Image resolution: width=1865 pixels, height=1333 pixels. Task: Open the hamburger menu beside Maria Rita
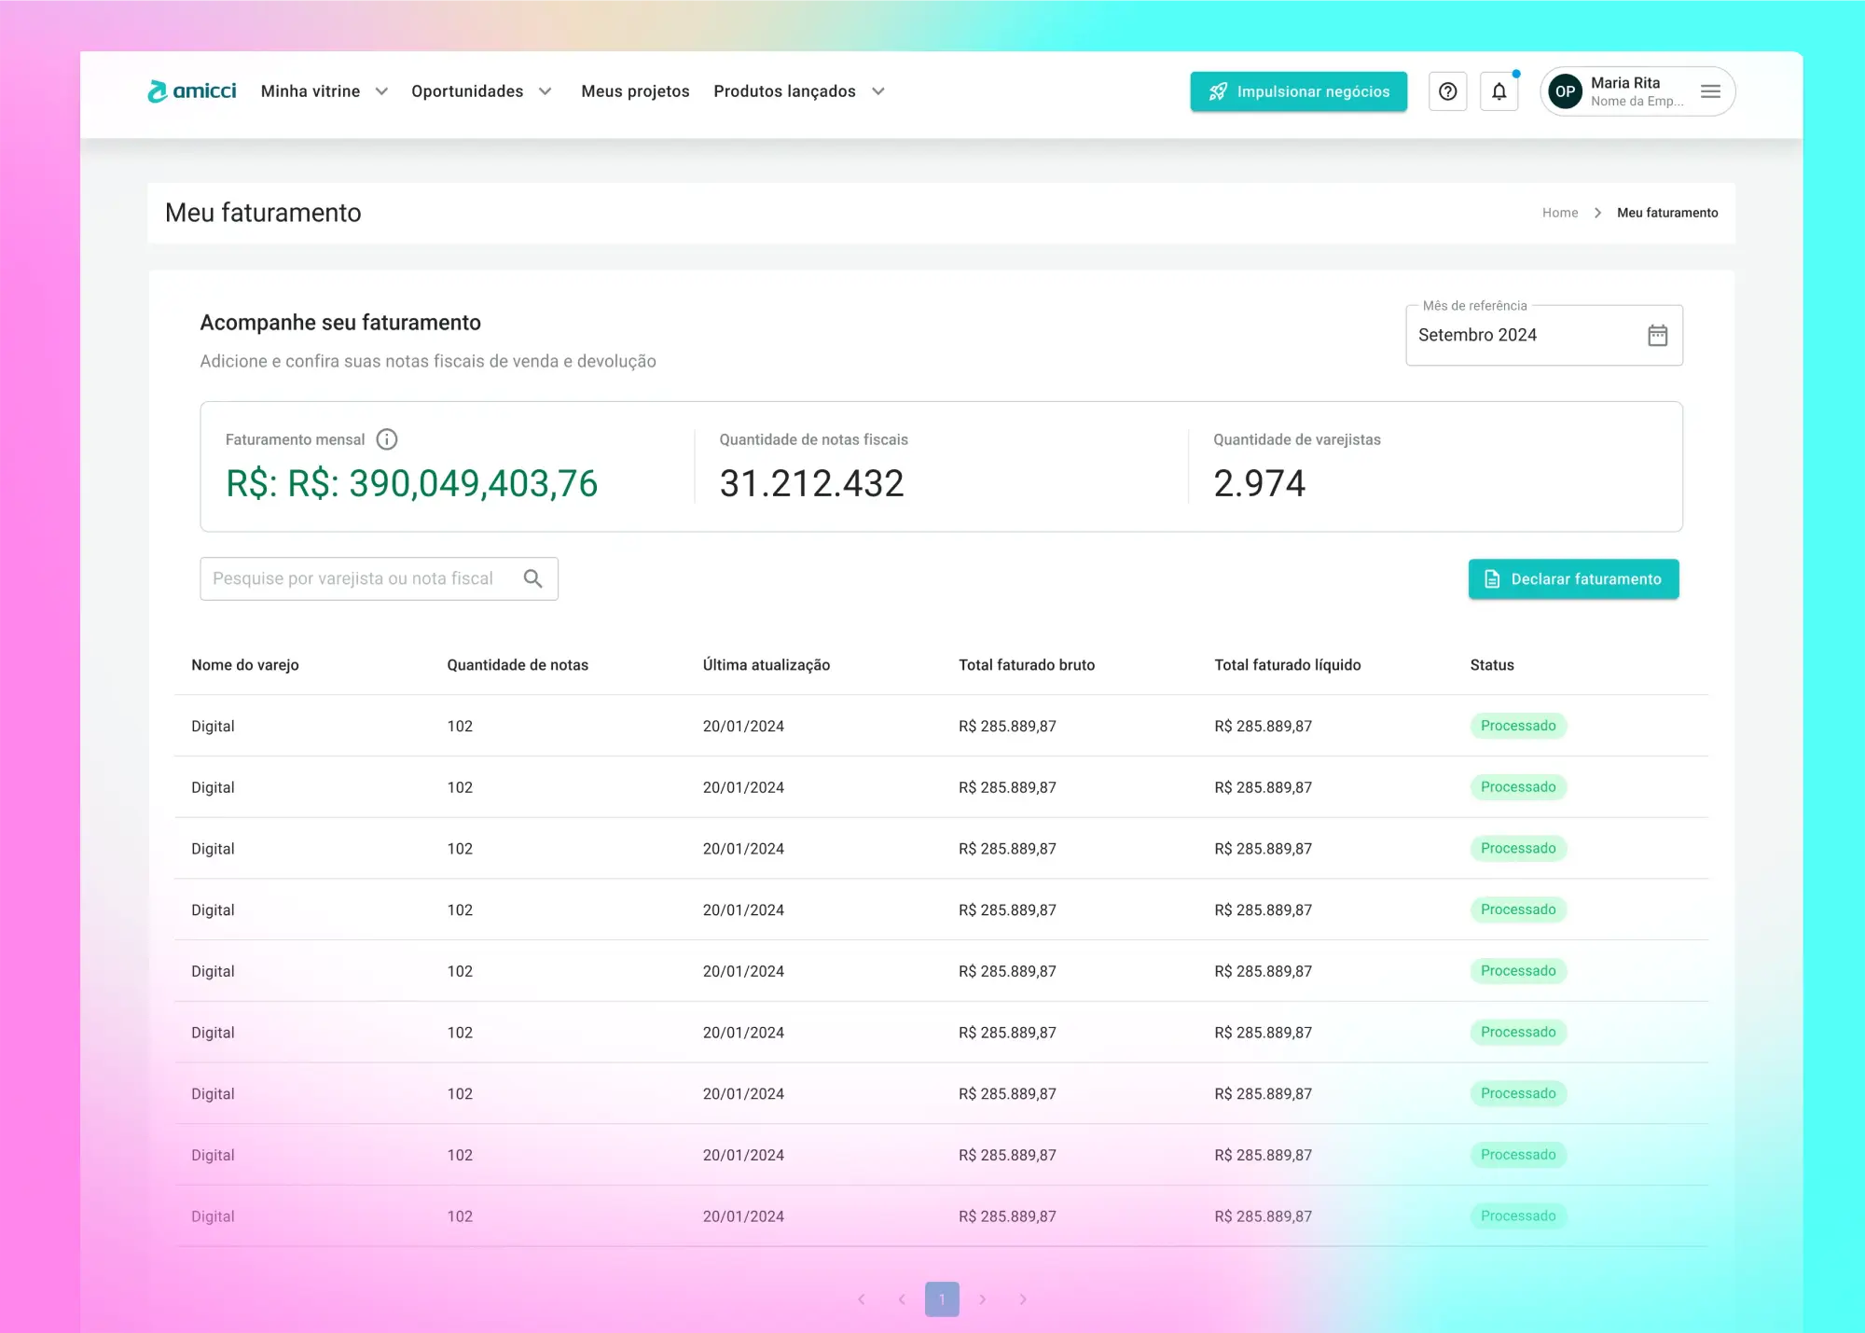coord(1709,91)
